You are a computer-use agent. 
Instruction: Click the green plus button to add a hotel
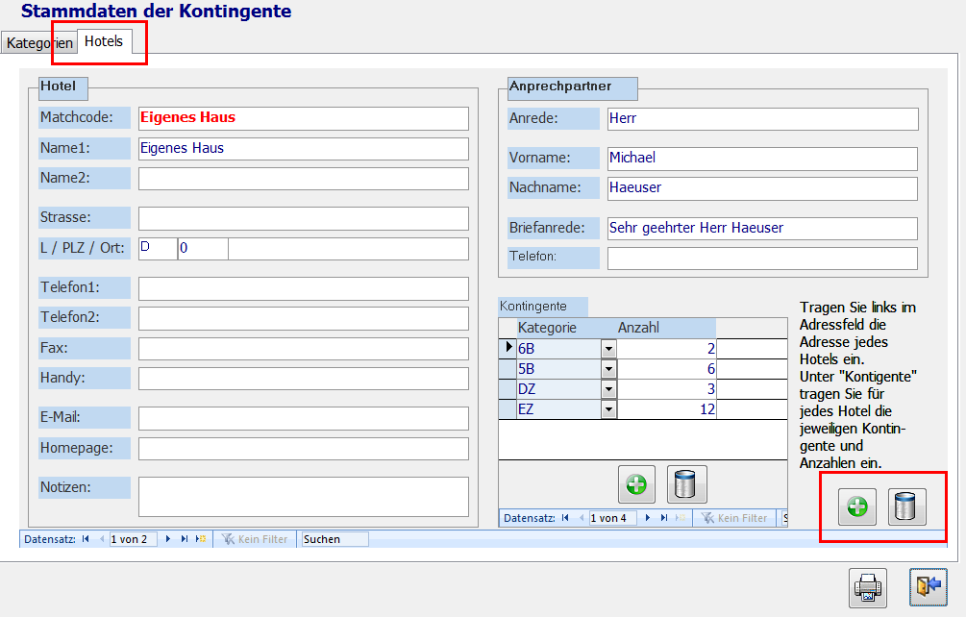(x=857, y=506)
